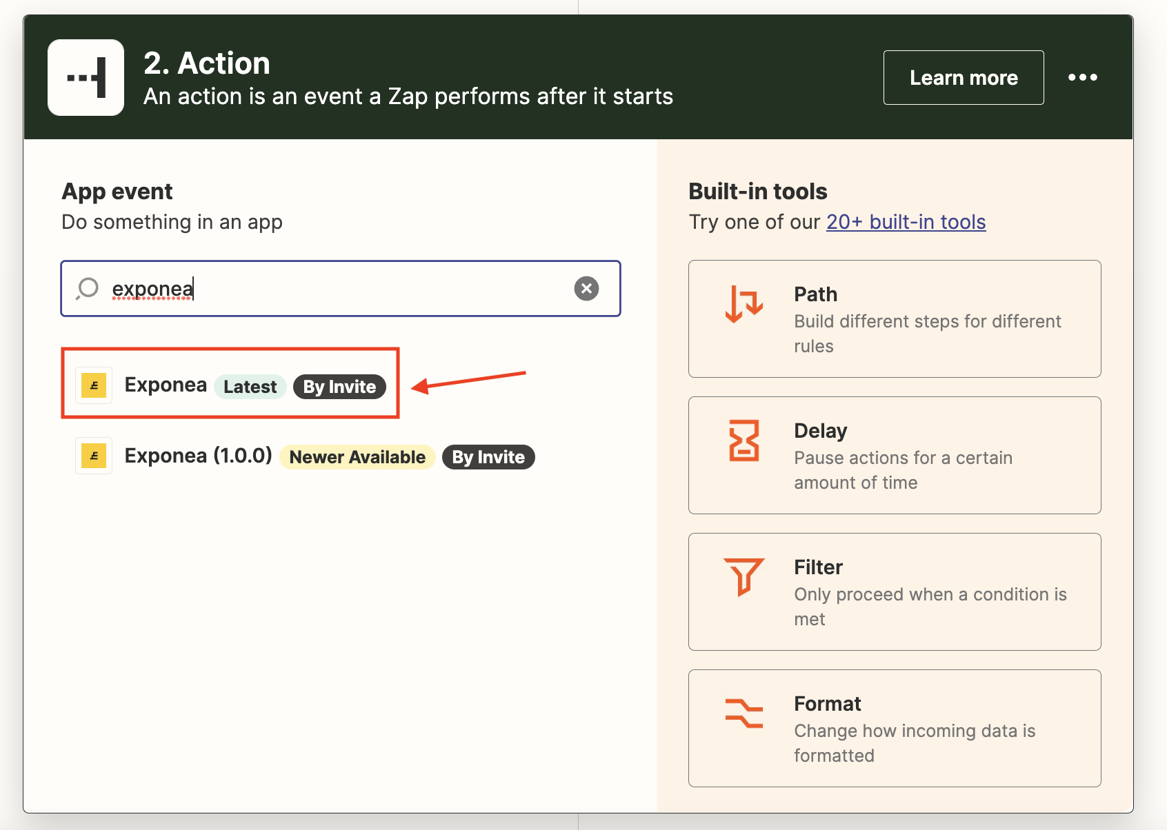Choose the Delay built-in tool card
This screenshot has height=830, width=1167.
895,455
